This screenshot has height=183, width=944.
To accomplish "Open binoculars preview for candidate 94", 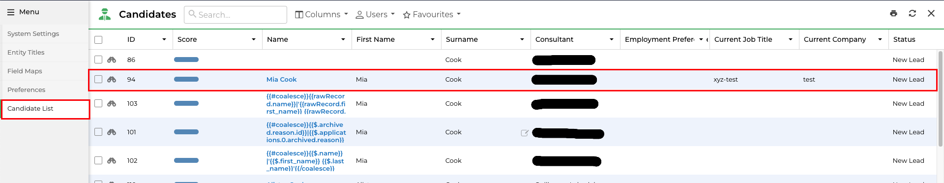I will pos(112,79).
